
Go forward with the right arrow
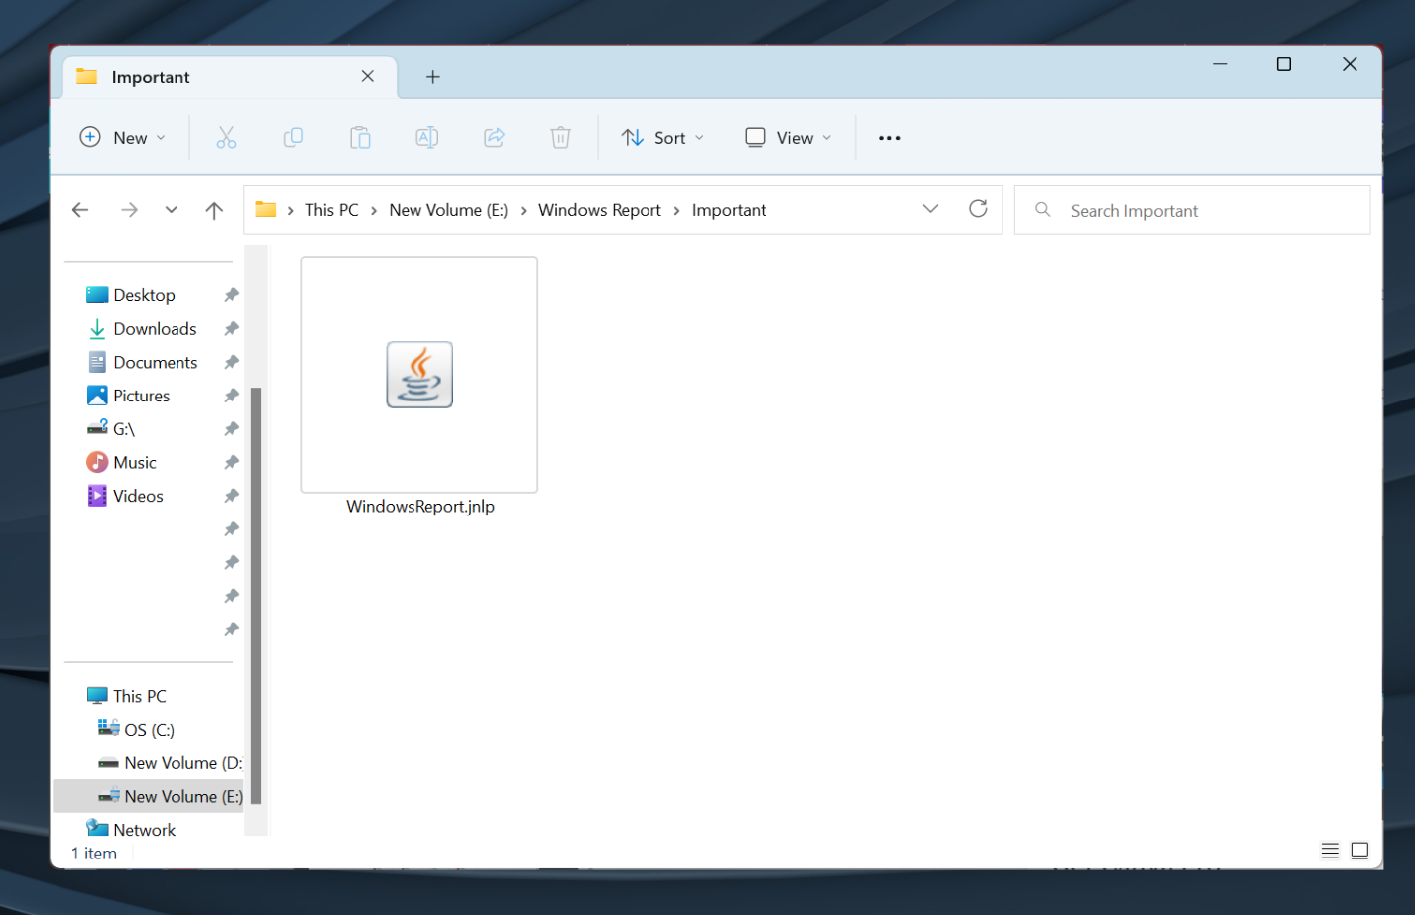[x=129, y=210]
